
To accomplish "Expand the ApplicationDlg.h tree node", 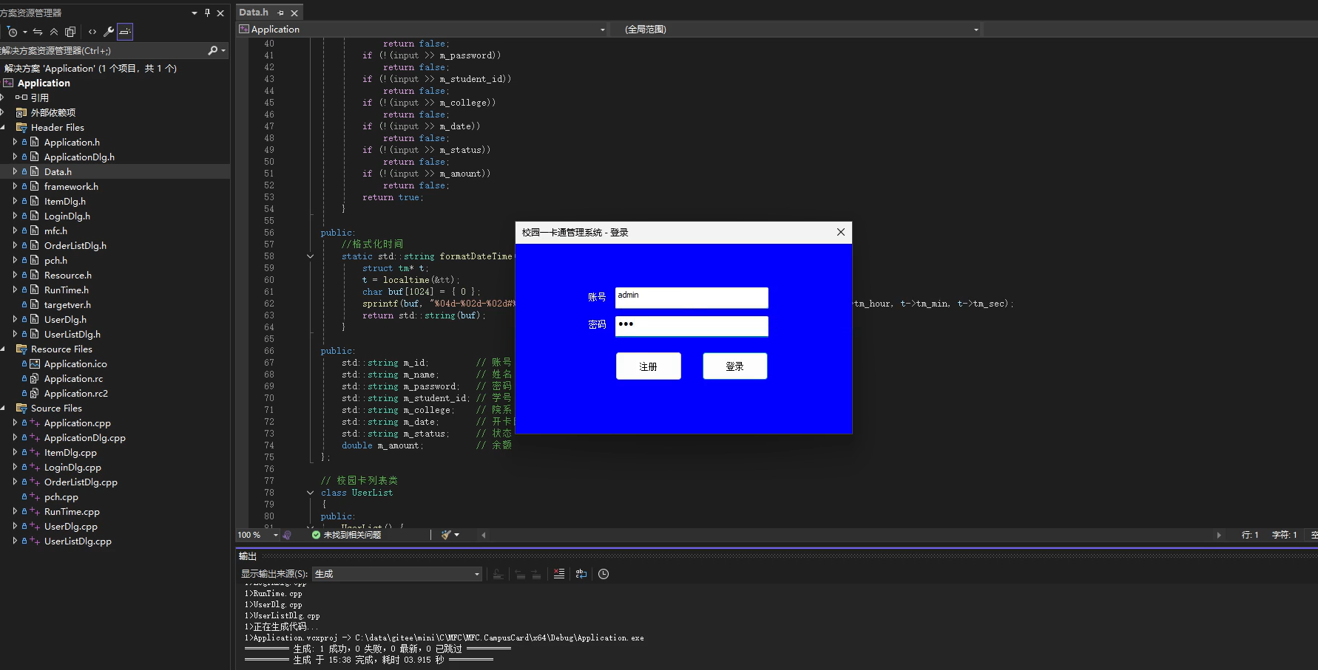I will (x=15, y=157).
